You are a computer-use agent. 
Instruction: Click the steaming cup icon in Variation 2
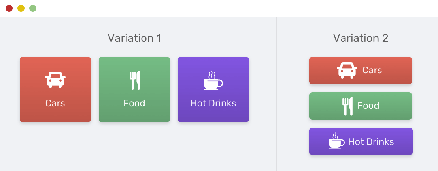point(336,141)
